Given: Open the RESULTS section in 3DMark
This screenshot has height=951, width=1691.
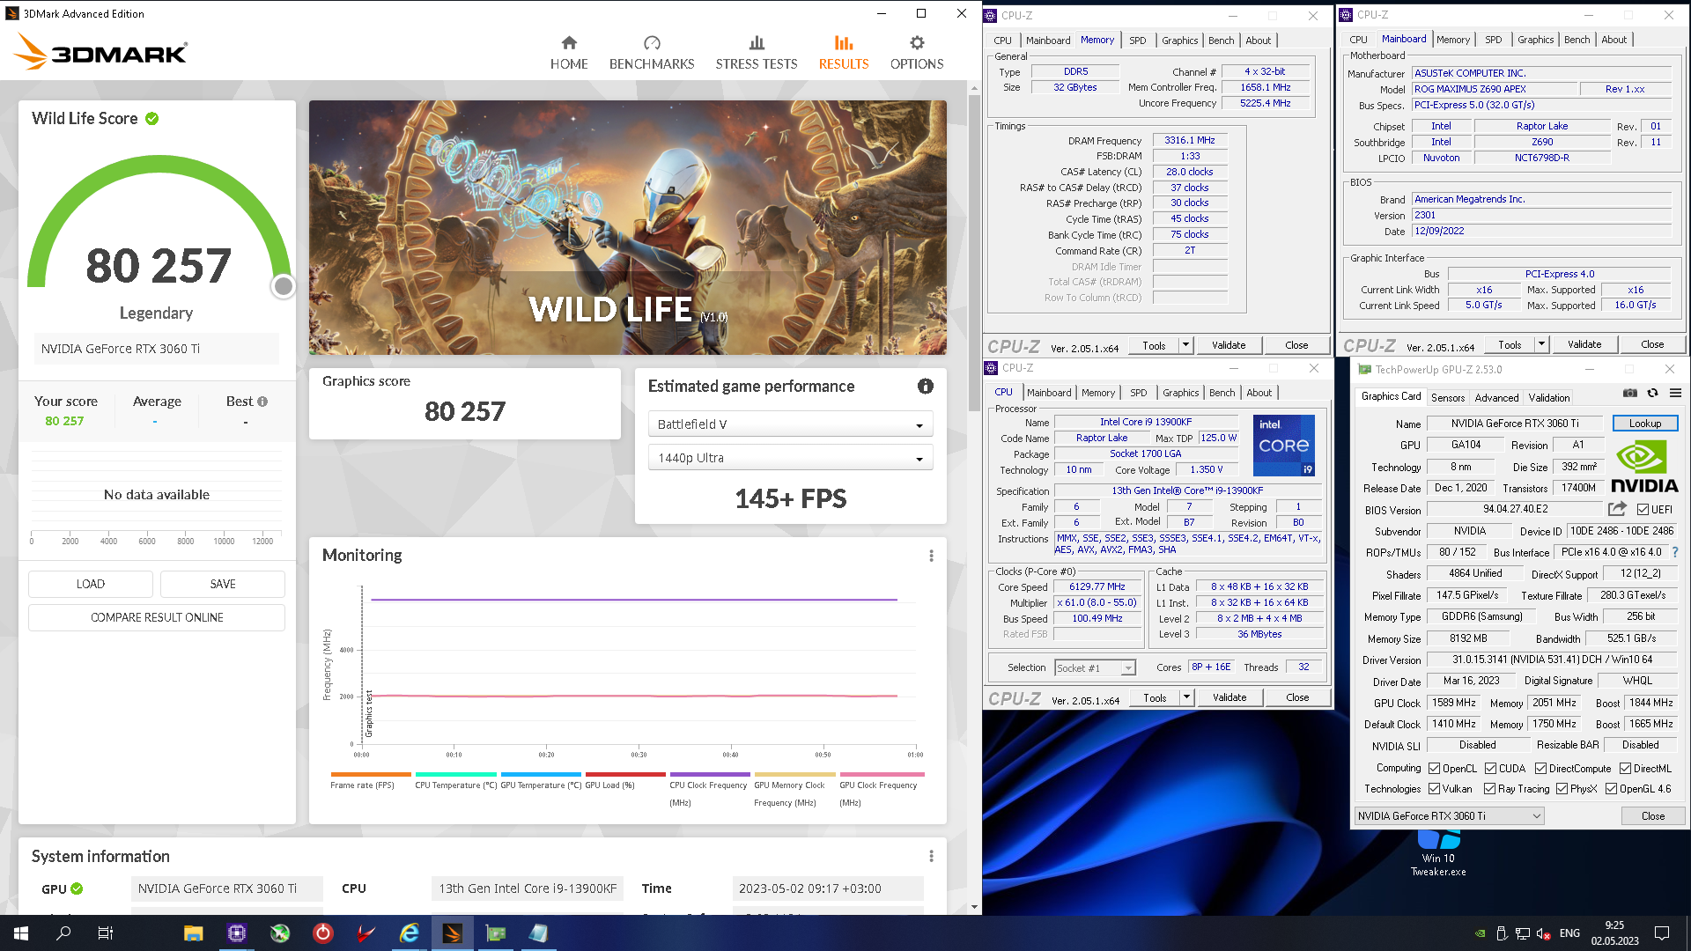Looking at the screenshot, I should click(844, 53).
